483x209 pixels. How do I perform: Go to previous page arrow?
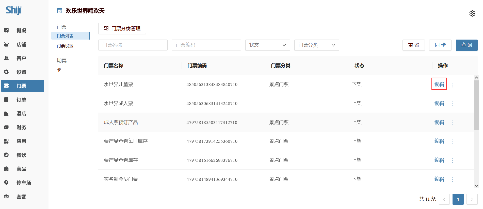pos(444,199)
